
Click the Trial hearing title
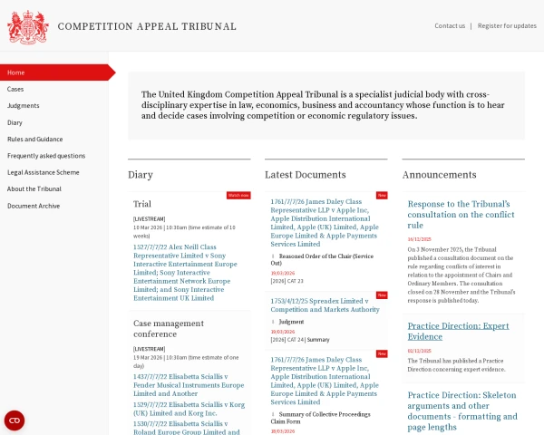click(x=142, y=204)
